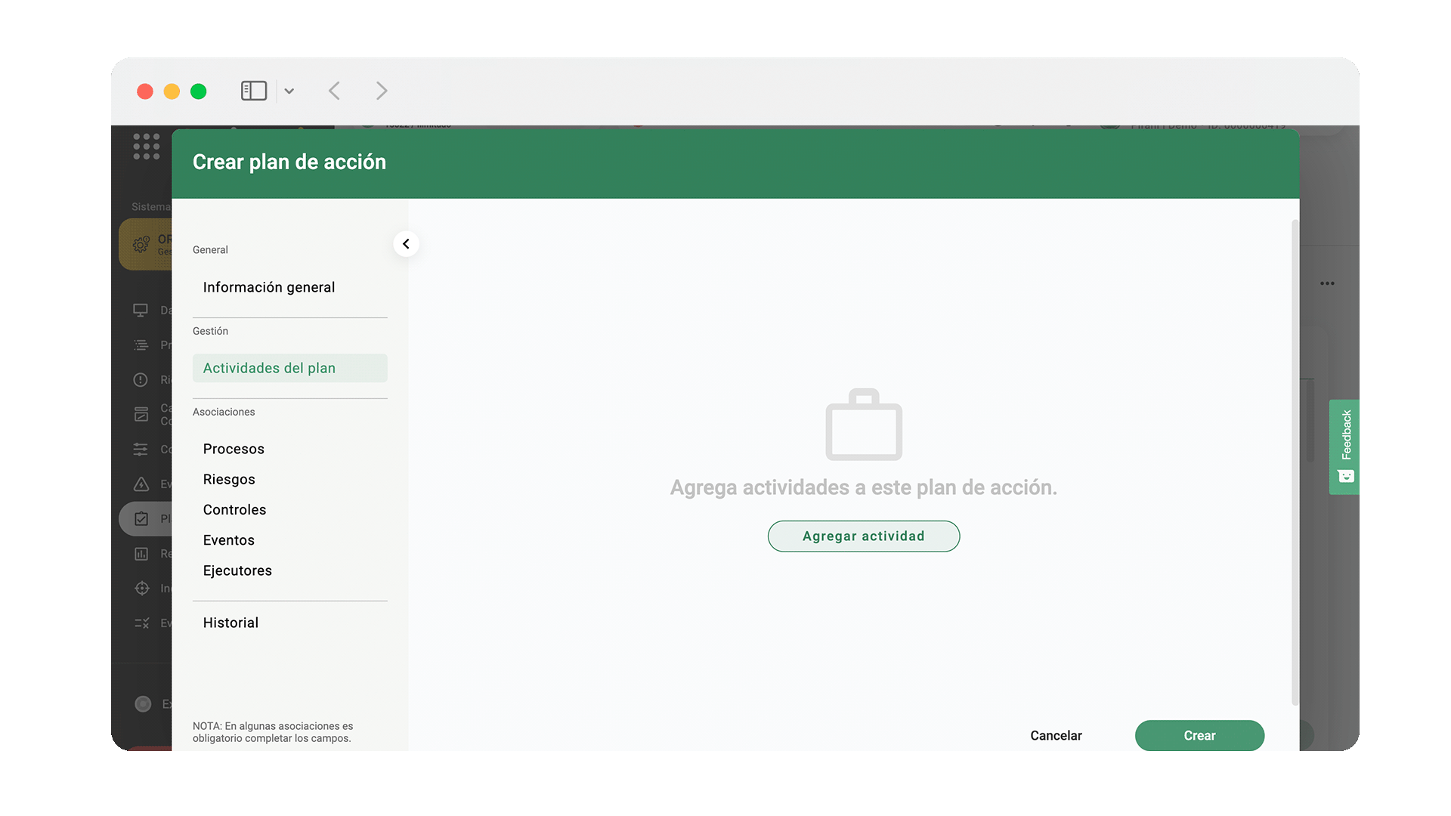This screenshot has height=816, width=1451.
Task: Open Información general section
Action: pos(268,287)
